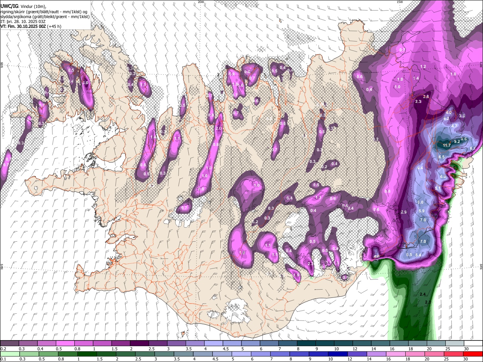Image resolution: width=483 pixels, height=362 pixels.
Task: Click the 'rigning/skúrir' legend description line
Action: click(44, 12)
